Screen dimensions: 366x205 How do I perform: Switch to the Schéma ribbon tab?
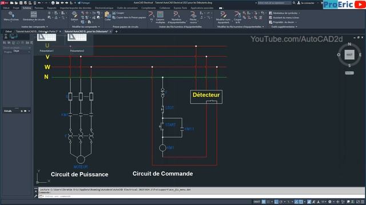point(27,8)
